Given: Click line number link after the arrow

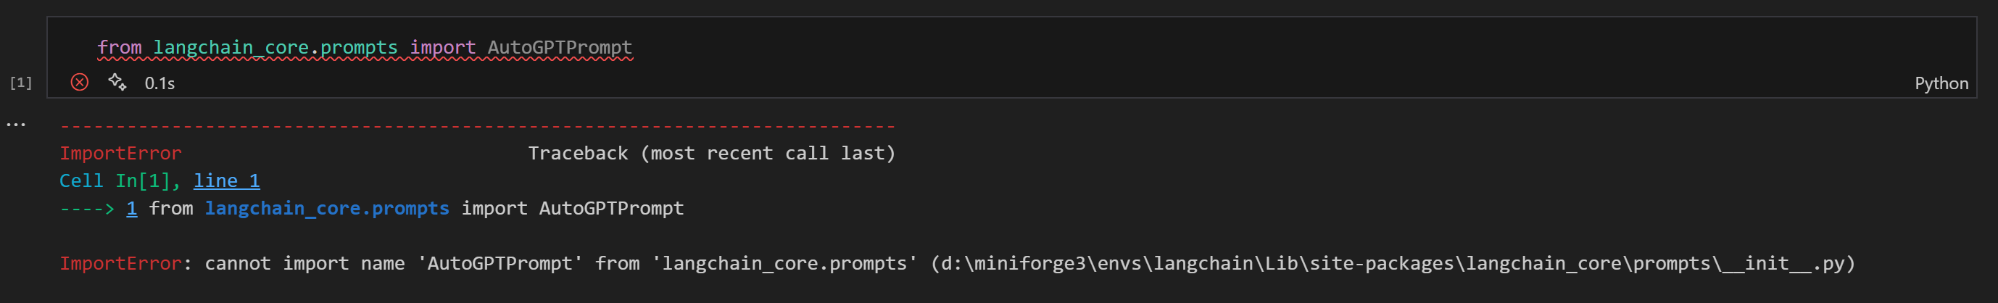Looking at the screenshot, I should [132, 209].
